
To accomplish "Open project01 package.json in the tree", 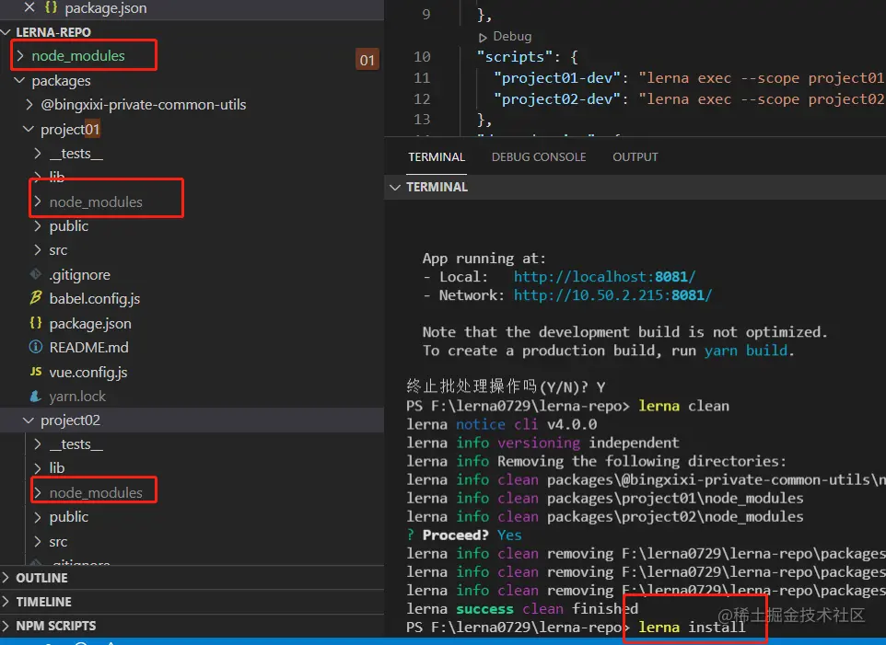I will click(x=90, y=323).
